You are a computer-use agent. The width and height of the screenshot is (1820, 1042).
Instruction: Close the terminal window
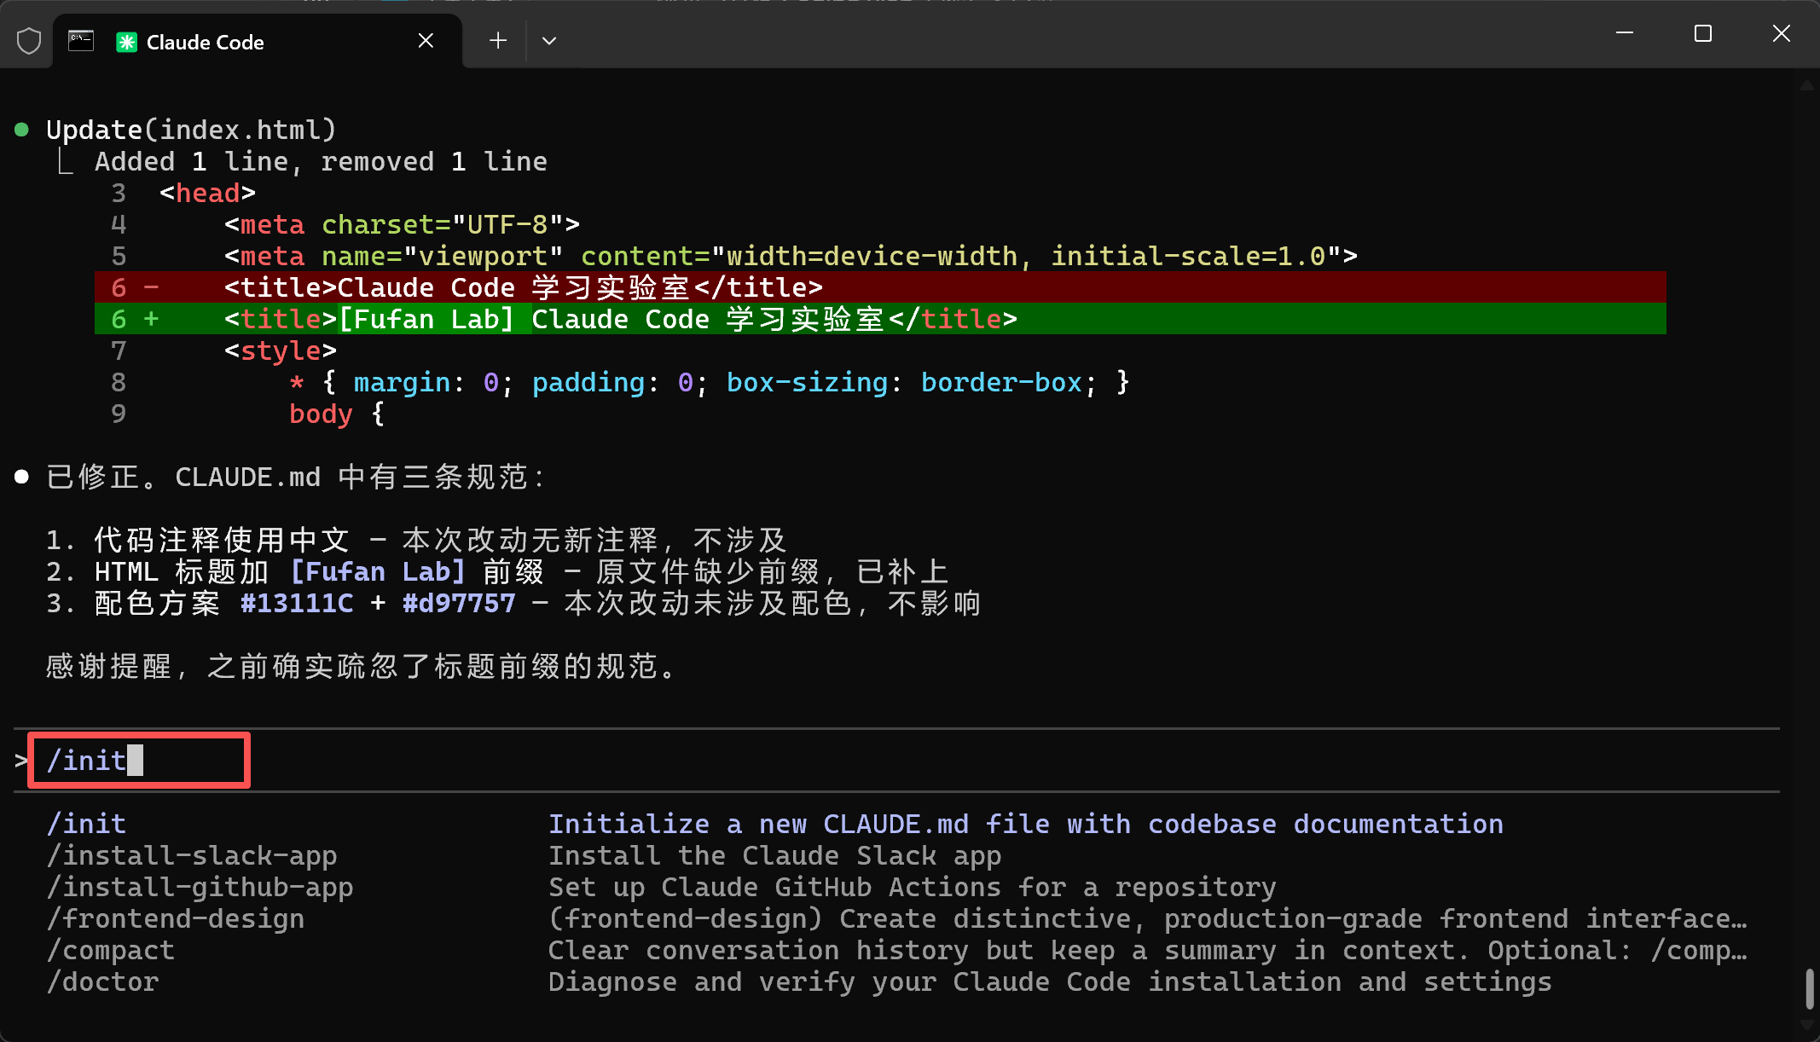click(1781, 33)
